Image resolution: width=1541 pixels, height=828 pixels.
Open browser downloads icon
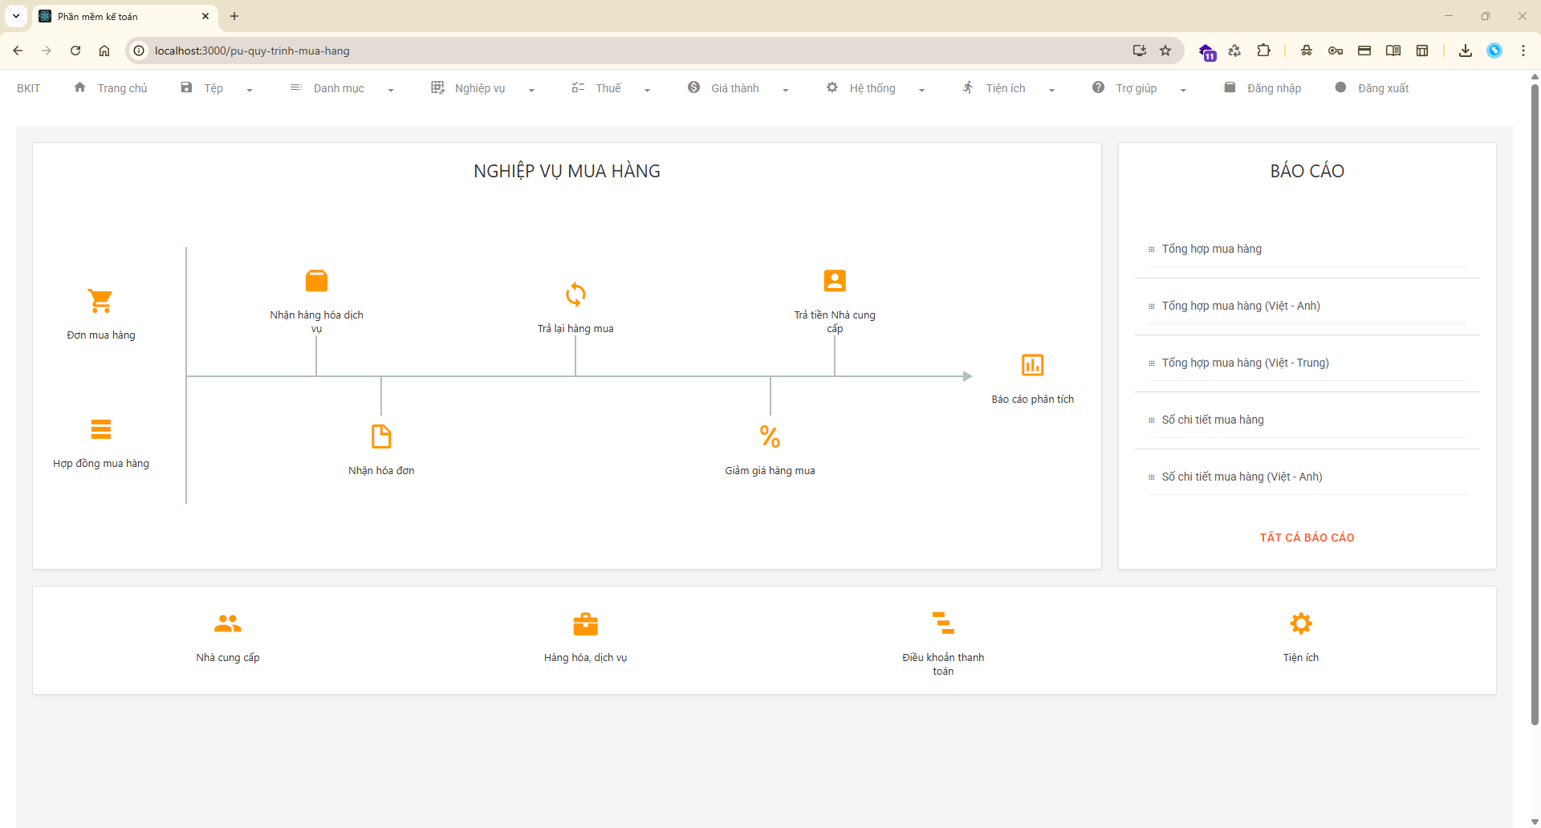coord(1466,51)
